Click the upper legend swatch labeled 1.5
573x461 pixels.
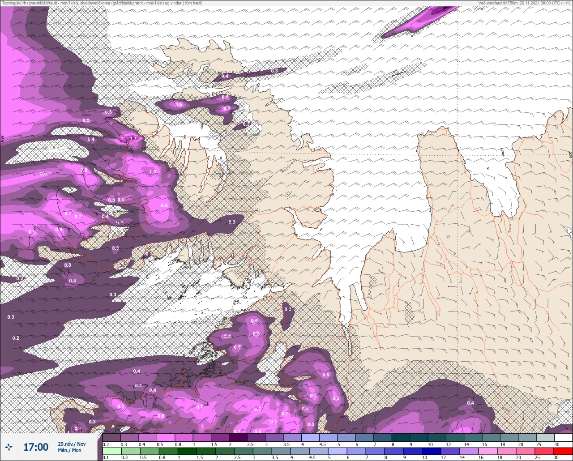(x=220, y=437)
